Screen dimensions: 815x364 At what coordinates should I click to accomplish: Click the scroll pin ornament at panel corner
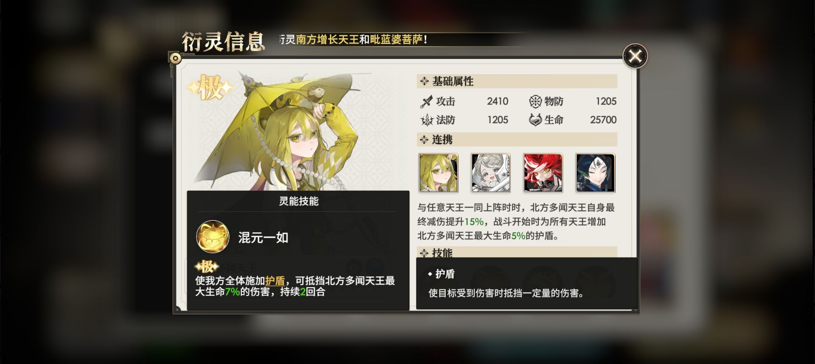tap(175, 58)
